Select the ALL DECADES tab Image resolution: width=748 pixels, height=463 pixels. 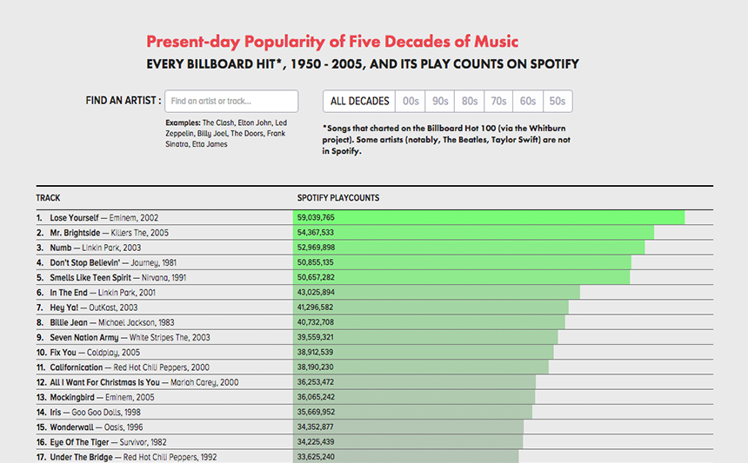click(x=359, y=101)
